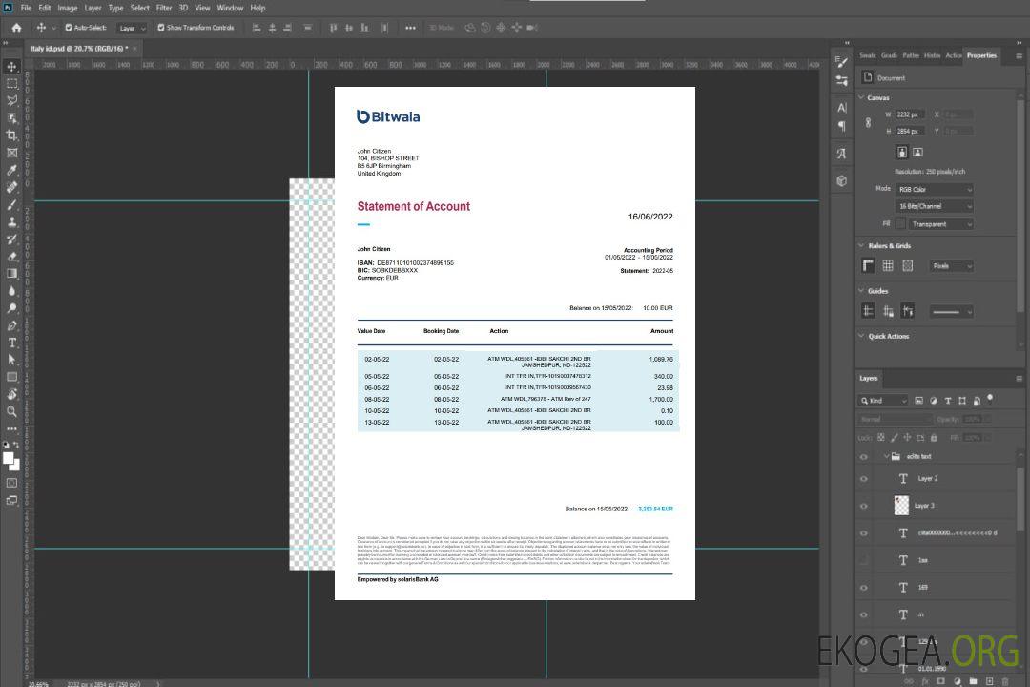
Task: Select the Eyedropper tool
Action: click(11, 170)
